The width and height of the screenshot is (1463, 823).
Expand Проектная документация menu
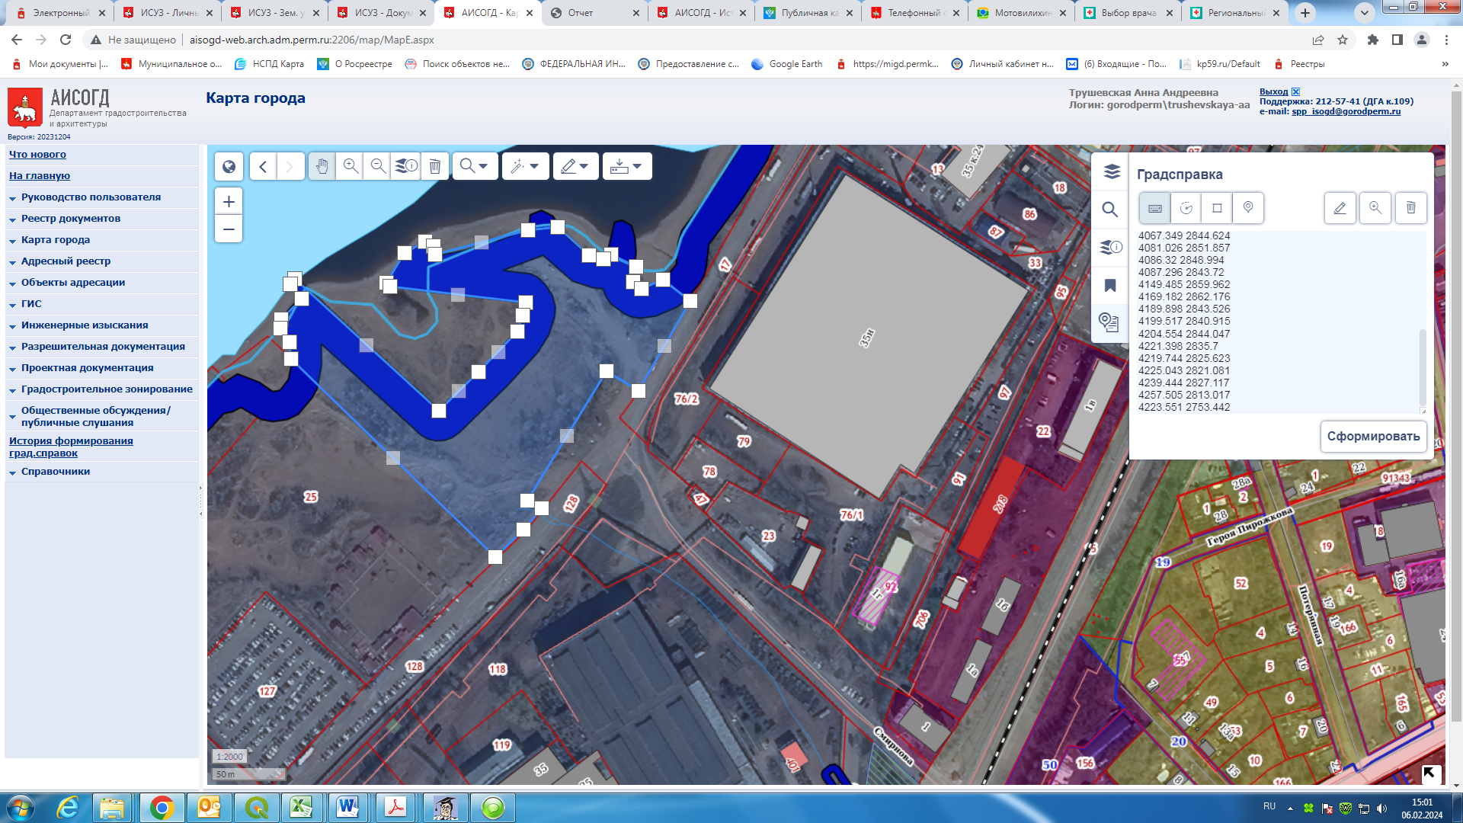click(x=87, y=368)
